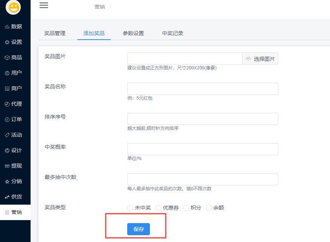Image resolution: width=330 pixels, height=242 pixels.
Task: Click the 营销 breadcrumb link
Action: (100, 7)
